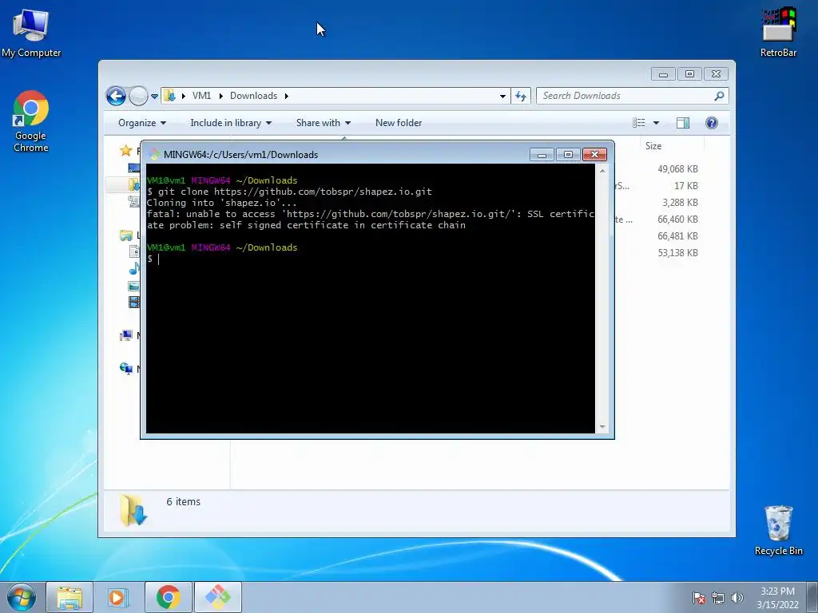
Task: Go back in the Explorer window
Action: (116, 96)
